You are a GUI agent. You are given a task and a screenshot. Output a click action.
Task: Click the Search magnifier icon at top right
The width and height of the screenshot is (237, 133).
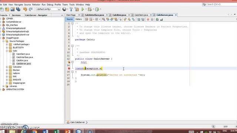[x=204, y=4]
